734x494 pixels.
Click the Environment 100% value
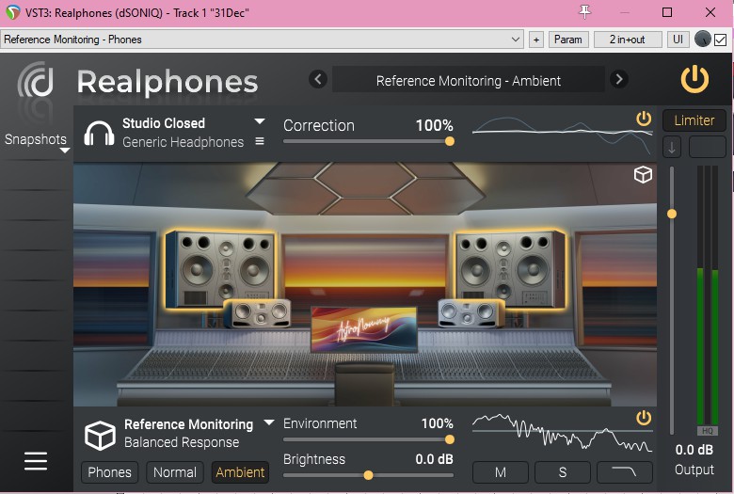(x=437, y=423)
